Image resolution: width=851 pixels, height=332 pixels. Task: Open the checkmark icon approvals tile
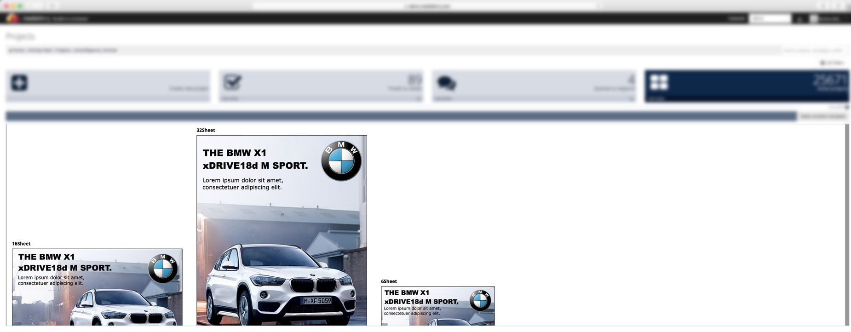(x=232, y=82)
